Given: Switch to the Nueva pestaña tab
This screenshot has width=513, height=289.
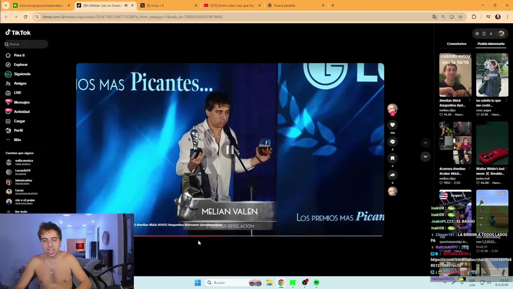Looking at the screenshot, I should click(295, 6).
